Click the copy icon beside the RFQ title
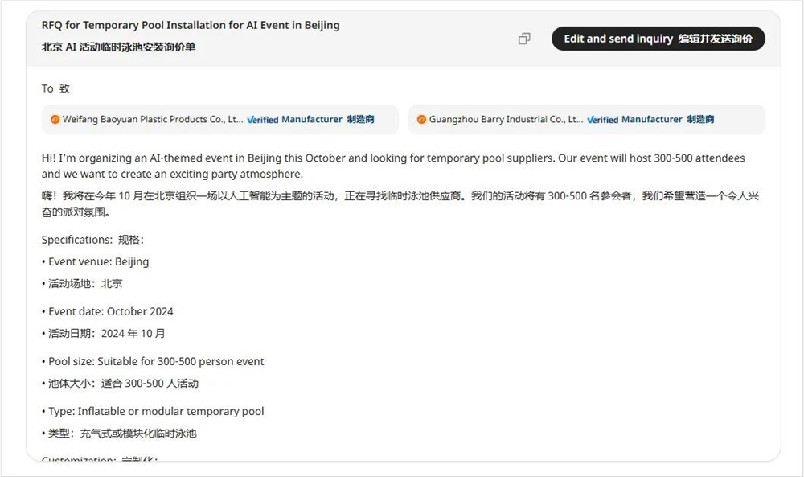This screenshot has width=804, height=477. [x=524, y=39]
